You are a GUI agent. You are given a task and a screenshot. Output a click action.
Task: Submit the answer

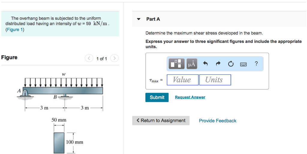(157, 97)
